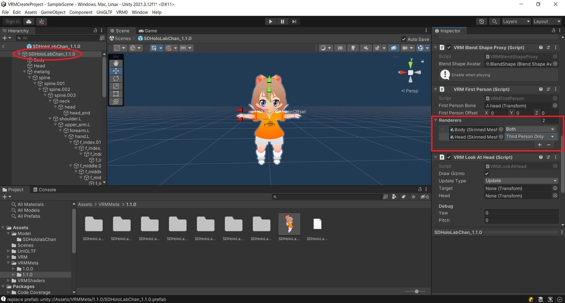565x303 pixels.
Task: Open Head renderer Third Person Only dropdown
Action: tap(531, 137)
